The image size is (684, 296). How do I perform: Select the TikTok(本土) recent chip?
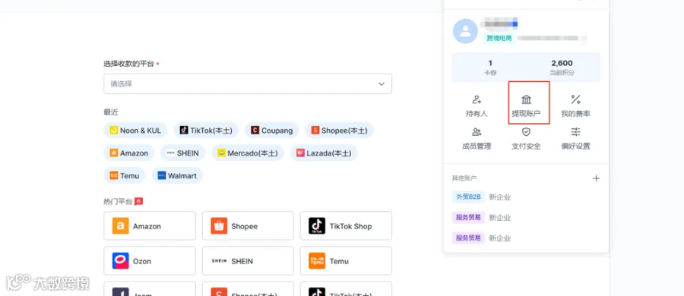point(206,131)
